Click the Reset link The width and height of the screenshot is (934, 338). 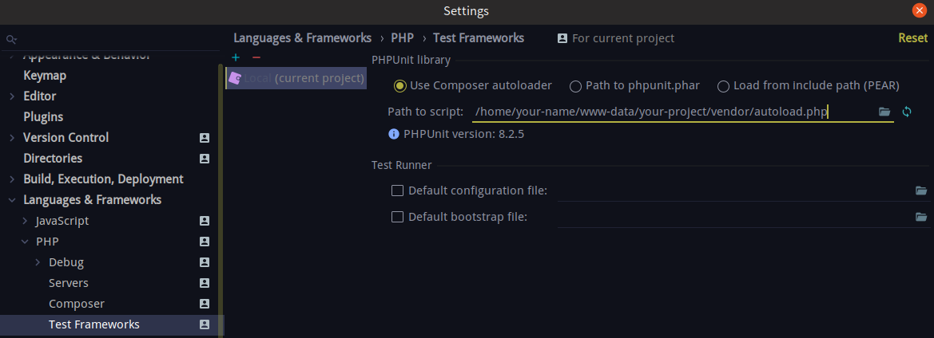click(x=912, y=38)
